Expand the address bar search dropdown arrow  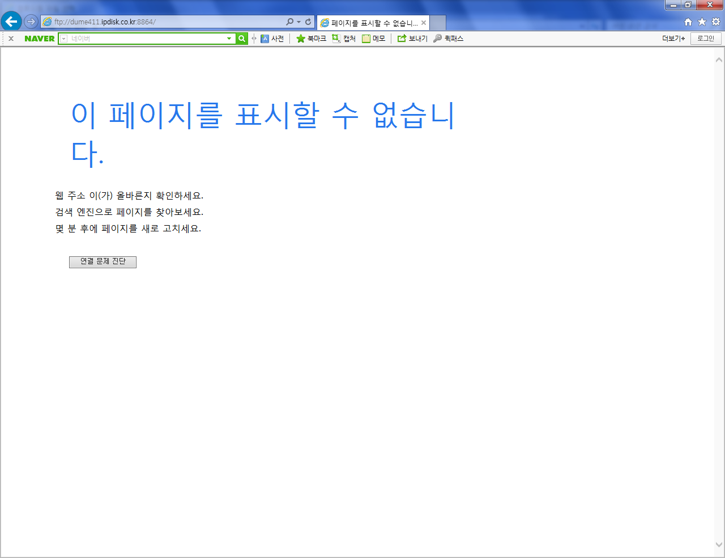[x=298, y=22]
